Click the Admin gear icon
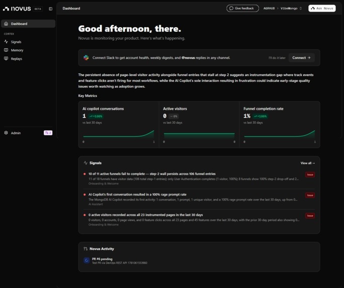This screenshot has height=288, width=344. point(6,133)
